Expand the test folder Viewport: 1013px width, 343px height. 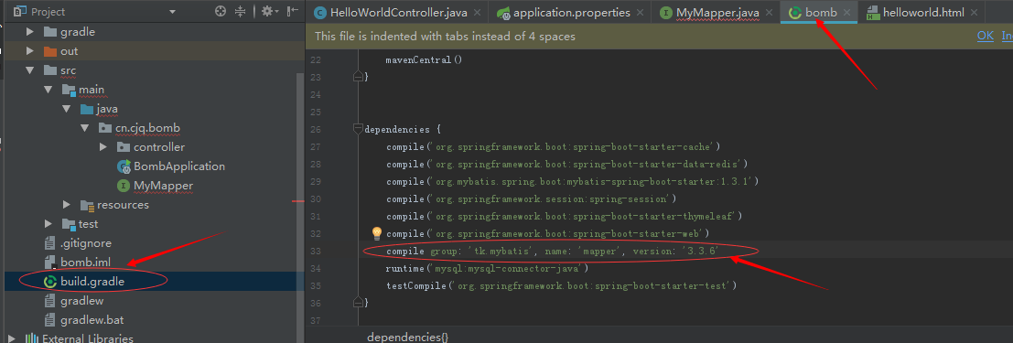tap(48, 224)
